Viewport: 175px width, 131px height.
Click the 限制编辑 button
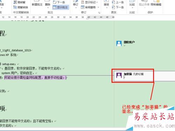(156, 5)
